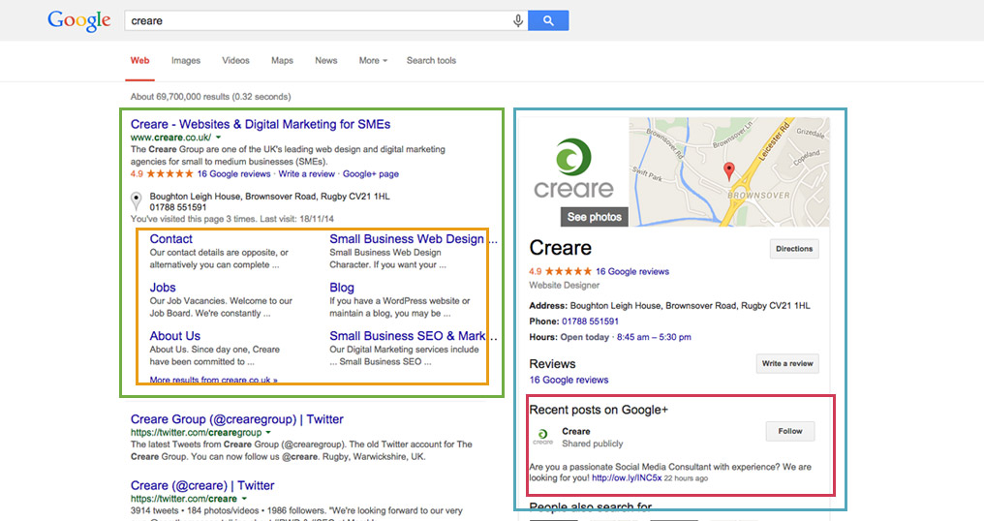
Task: Click the map thumbnail of Brownsover
Action: pos(729,172)
